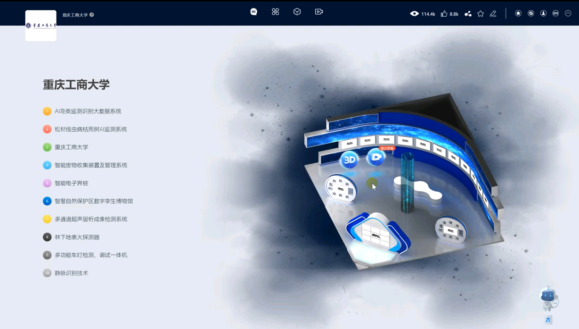Open the video camera icon in the top bar
Viewport: 579px width, 329px height.
click(319, 12)
